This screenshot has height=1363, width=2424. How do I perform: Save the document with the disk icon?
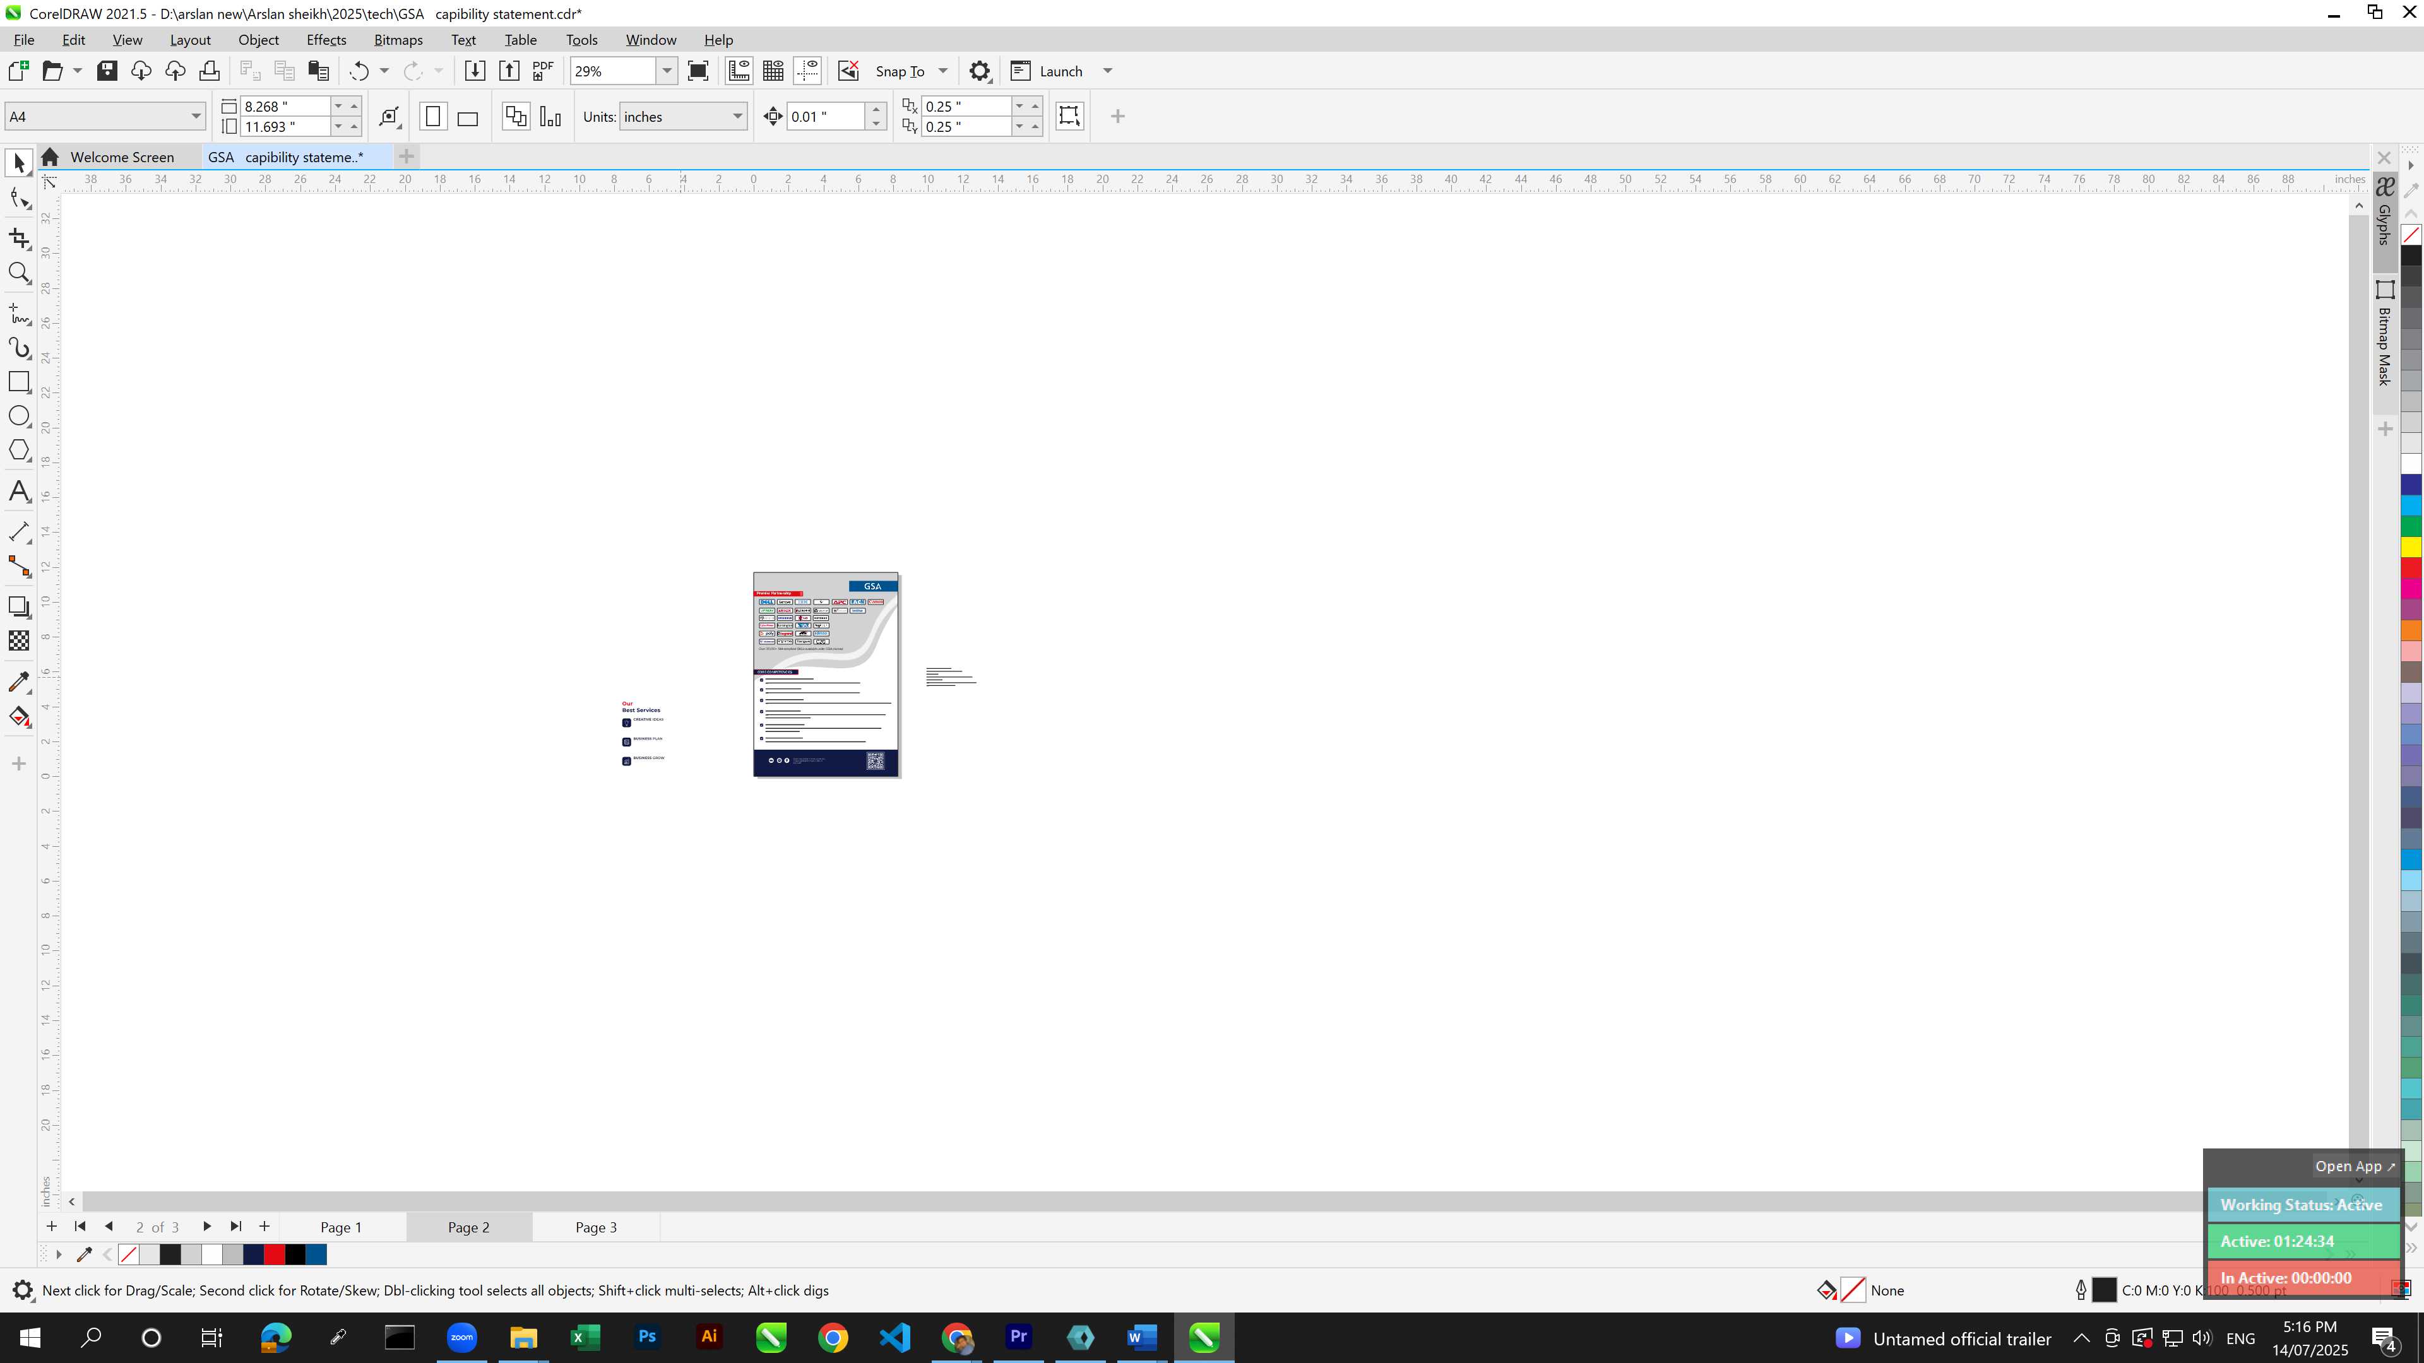[107, 71]
